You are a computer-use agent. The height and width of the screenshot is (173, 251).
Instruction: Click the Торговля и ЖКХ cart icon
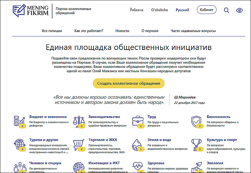pyautogui.click(x=78, y=144)
